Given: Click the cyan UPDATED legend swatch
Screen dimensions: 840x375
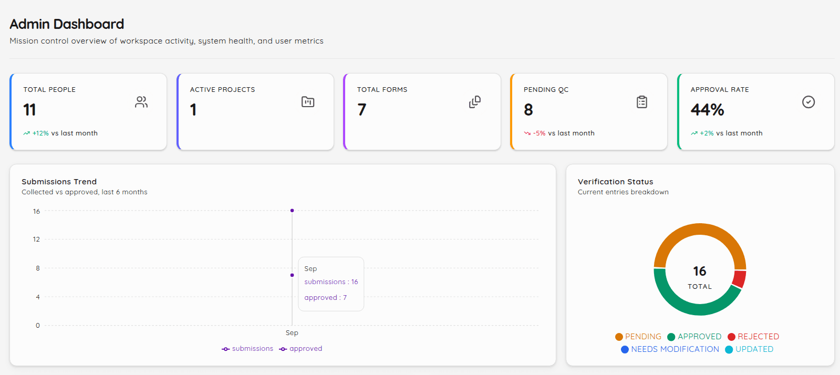Looking at the screenshot, I should coord(729,349).
